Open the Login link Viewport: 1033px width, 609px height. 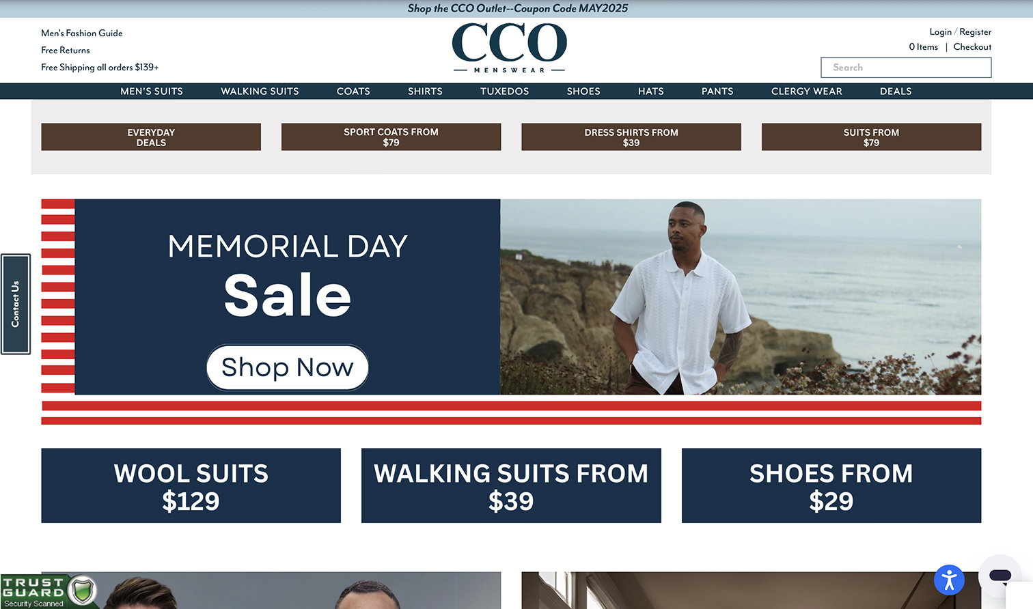(940, 32)
